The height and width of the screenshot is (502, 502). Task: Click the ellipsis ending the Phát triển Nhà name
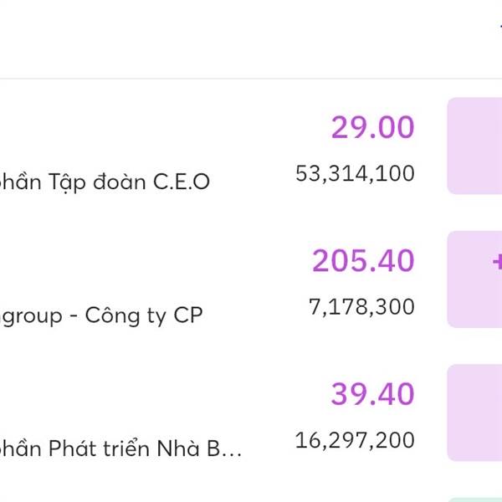(x=234, y=450)
